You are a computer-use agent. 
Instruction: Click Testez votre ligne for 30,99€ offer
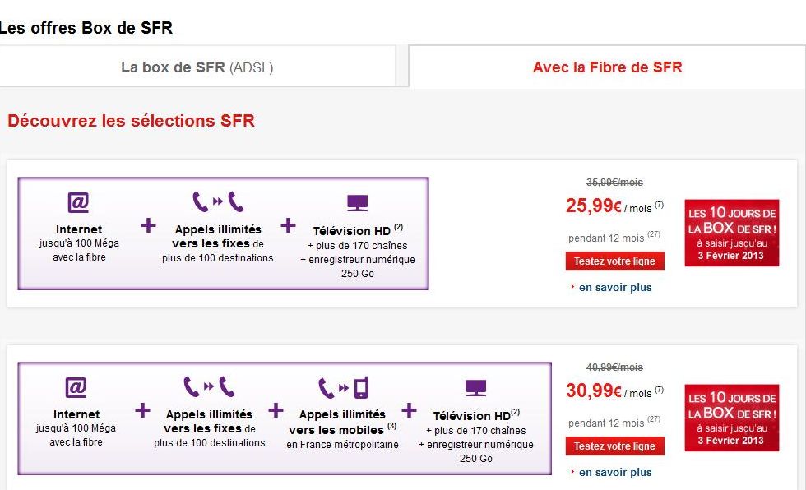click(615, 446)
